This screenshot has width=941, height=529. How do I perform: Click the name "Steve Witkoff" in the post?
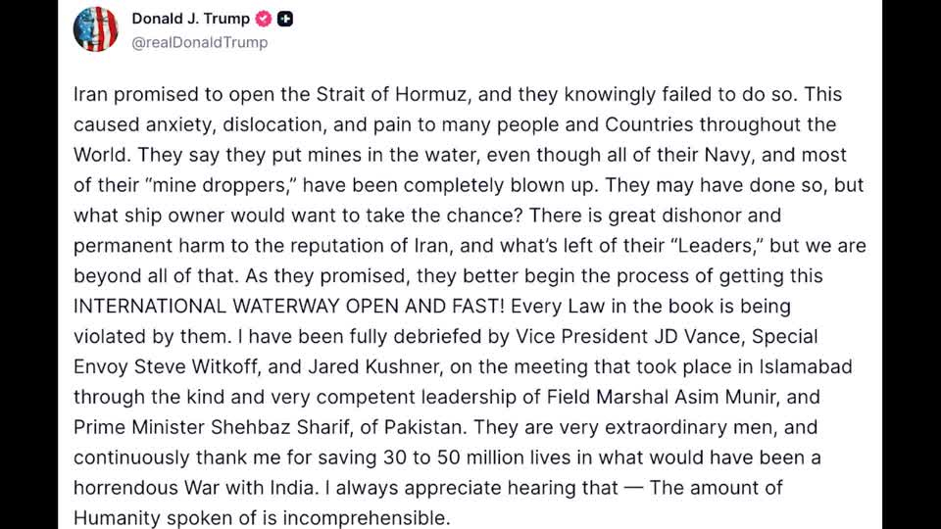point(195,366)
